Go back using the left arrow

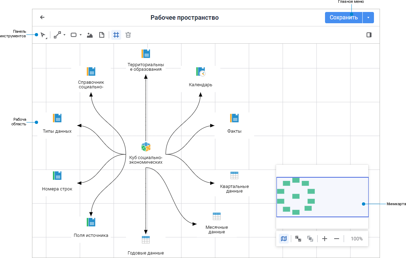[42, 17]
